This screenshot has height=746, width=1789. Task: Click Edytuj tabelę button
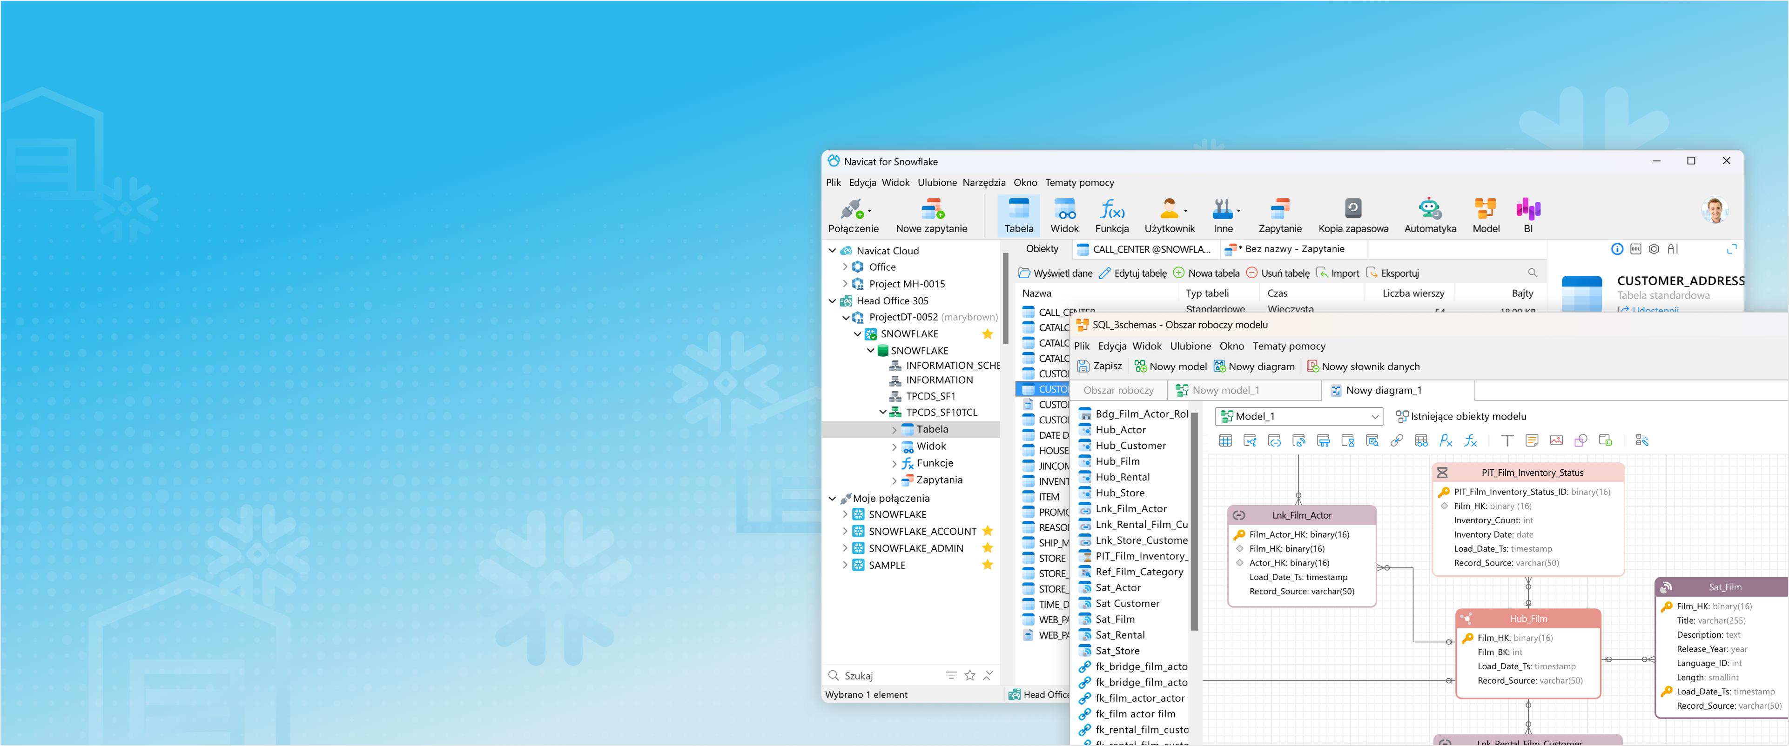point(1133,273)
